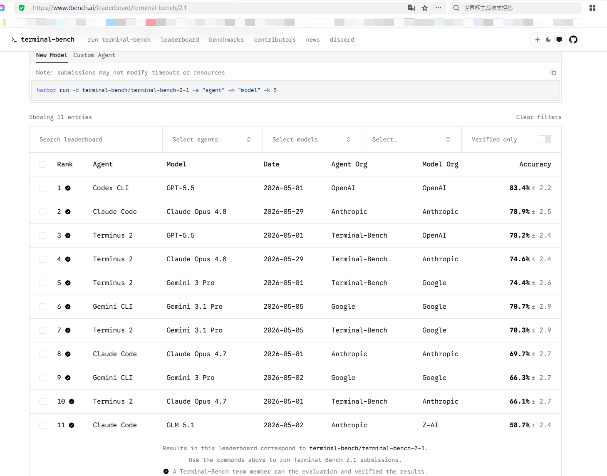607x476 pixels.
Task: Check the rank 10 Terminus 2 row checkbox
Action: (x=43, y=402)
